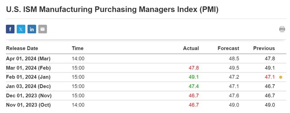Select the Feb 01, 2024 (Jan) row
Image resolution: width=290 pixels, height=113 pixels.
145,77
